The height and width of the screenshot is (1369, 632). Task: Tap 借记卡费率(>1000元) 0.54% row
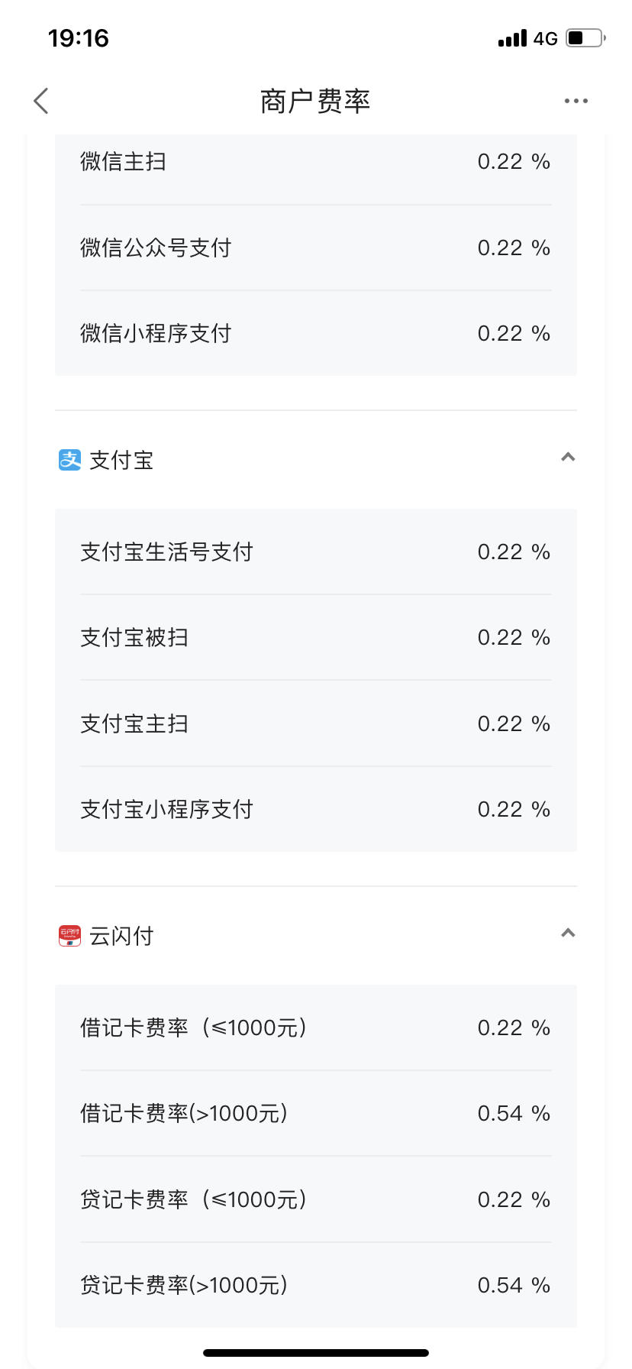pyautogui.click(x=316, y=1113)
